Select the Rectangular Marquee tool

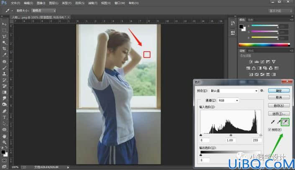pos(4,30)
